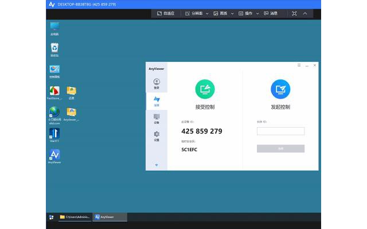Viewport: 367px width, 229px height.
Task: Focus the partner ID input field
Action: pos(280,131)
